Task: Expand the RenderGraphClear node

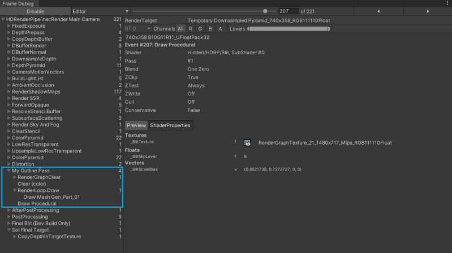Action: coord(15,177)
